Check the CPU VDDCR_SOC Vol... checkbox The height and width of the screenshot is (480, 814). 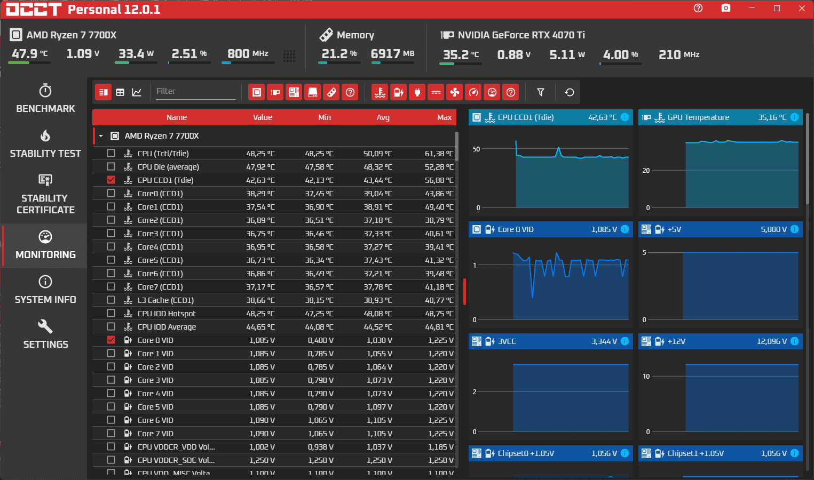coord(111,460)
